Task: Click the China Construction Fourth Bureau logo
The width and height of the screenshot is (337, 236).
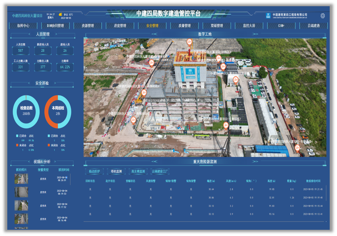Action: [268, 16]
